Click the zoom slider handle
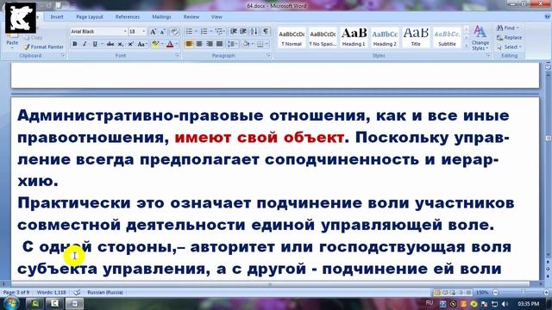This screenshot has height=310, width=552. 523,293
